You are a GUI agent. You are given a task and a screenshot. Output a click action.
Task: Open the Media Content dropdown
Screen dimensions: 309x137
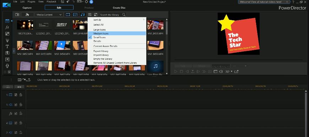pyautogui.click(x=49, y=15)
